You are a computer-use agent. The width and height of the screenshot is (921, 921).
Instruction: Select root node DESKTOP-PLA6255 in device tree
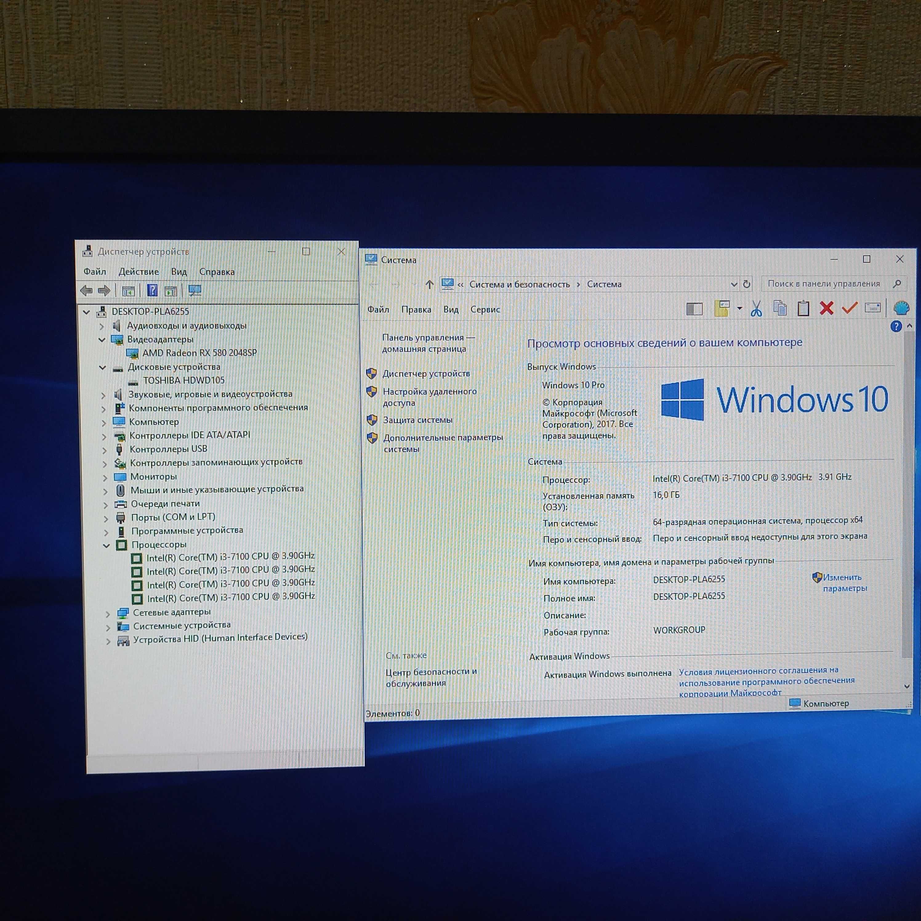pos(150,311)
